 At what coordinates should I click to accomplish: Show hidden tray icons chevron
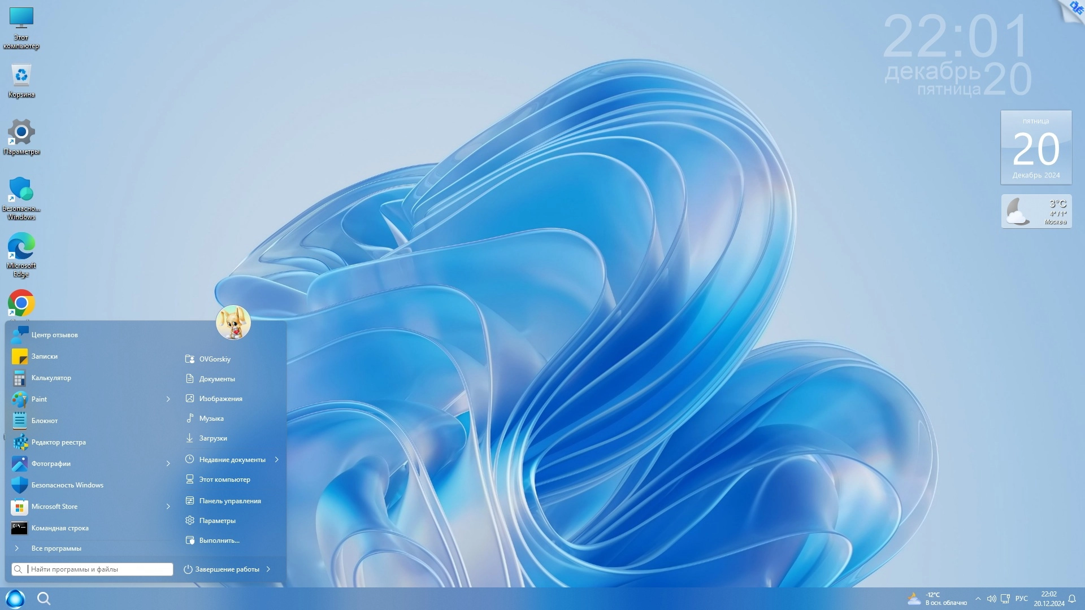(x=978, y=599)
